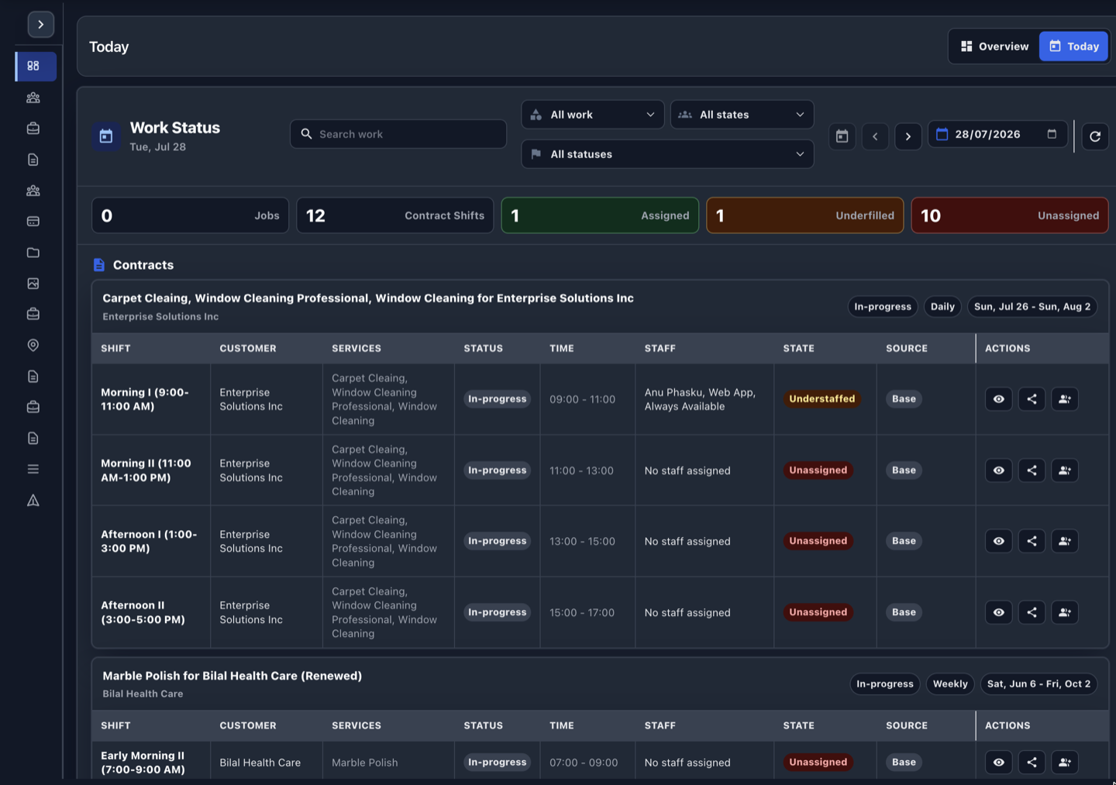
Task: Select the Underfilled count card
Action: click(804, 215)
